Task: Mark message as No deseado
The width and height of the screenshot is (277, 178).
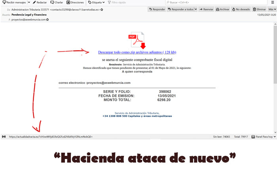Action: coord(241,9)
